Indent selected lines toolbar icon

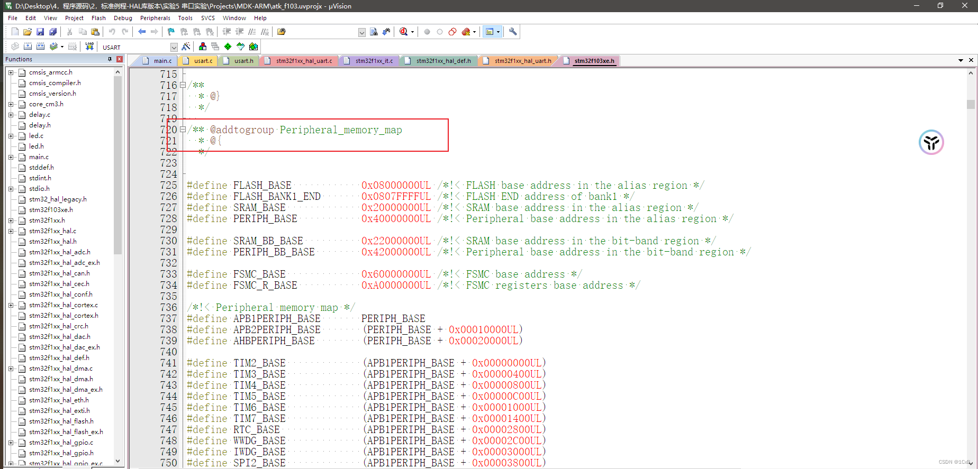pyautogui.click(x=227, y=32)
